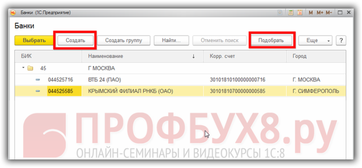Sort by the Город column header
Screen dimensions: 362x168
point(316,56)
